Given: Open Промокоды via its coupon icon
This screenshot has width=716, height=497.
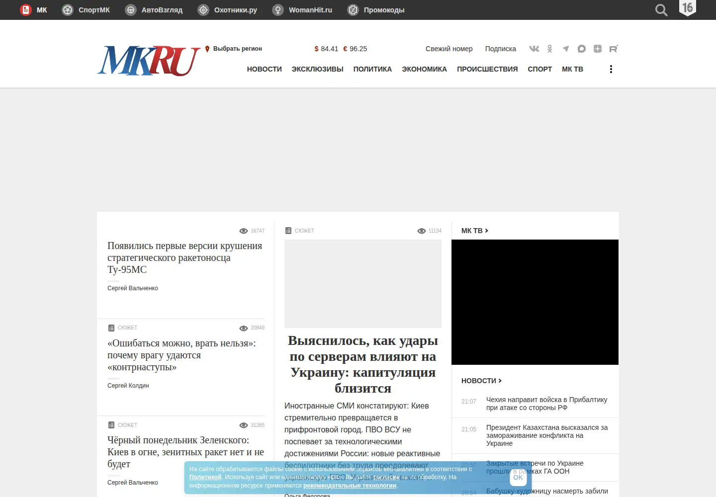Looking at the screenshot, I should pos(353,10).
